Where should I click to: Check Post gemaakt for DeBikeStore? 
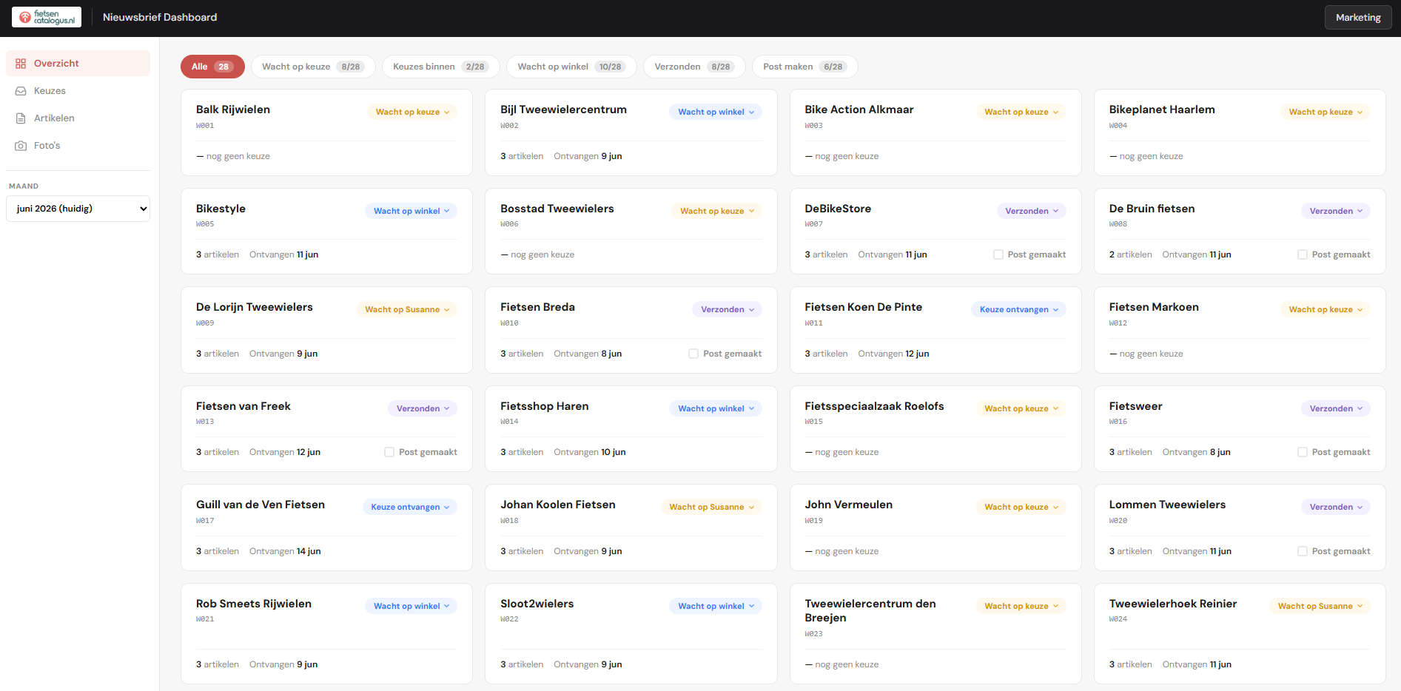pos(998,255)
